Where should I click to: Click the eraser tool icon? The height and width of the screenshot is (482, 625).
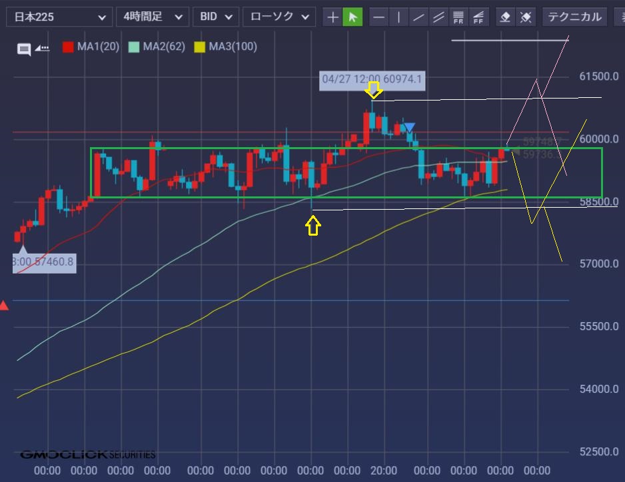[506, 17]
